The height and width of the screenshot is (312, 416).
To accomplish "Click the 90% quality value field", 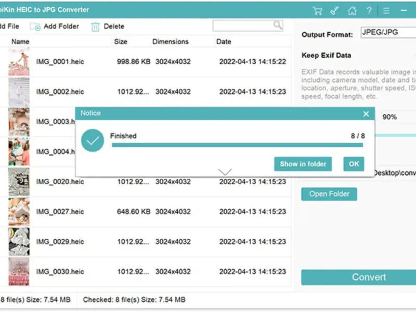I will (x=398, y=116).
